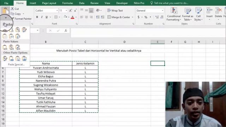Toggle Center horizontal alignment

(x=87, y=17)
